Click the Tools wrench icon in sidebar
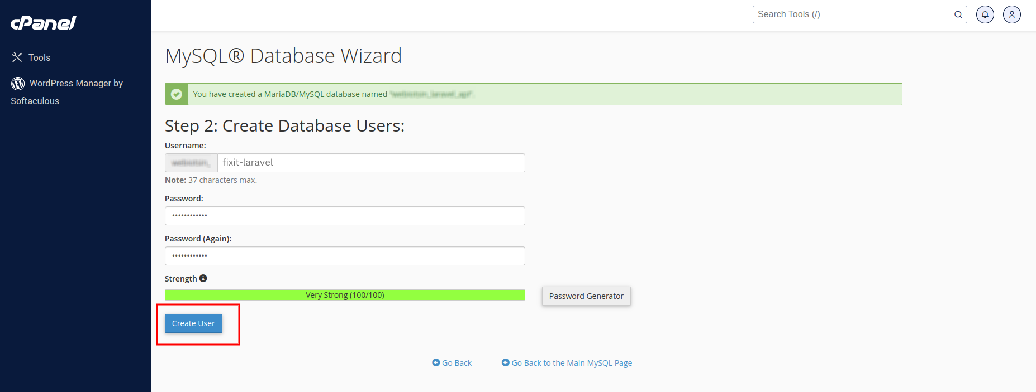This screenshot has height=392, width=1036. [17, 57]
